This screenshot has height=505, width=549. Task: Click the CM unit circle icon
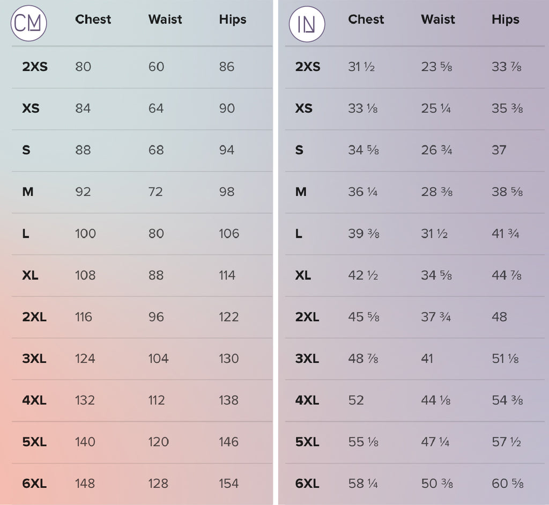(x=29, y=24)
